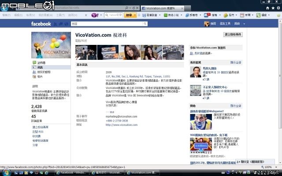Open the 編輯(E) menu
This screenshot has width=282, height=176.
18,15
